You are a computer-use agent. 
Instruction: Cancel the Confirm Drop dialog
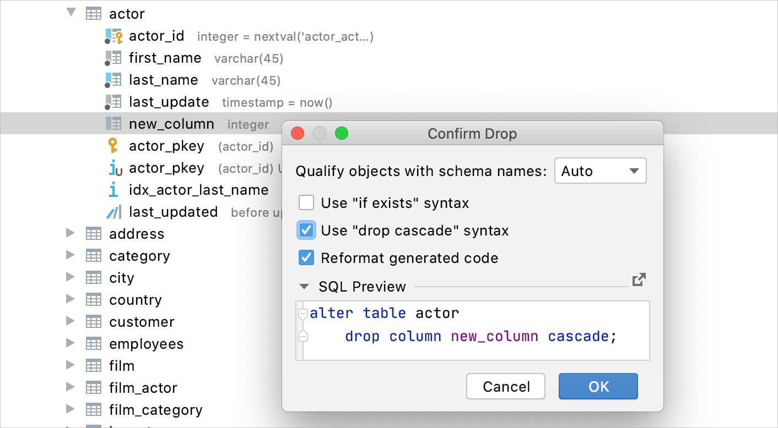click(x=505, y=386)
